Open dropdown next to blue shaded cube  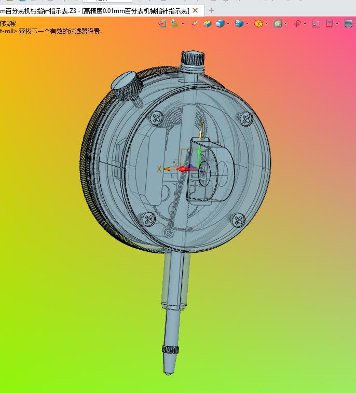(228, 24)
